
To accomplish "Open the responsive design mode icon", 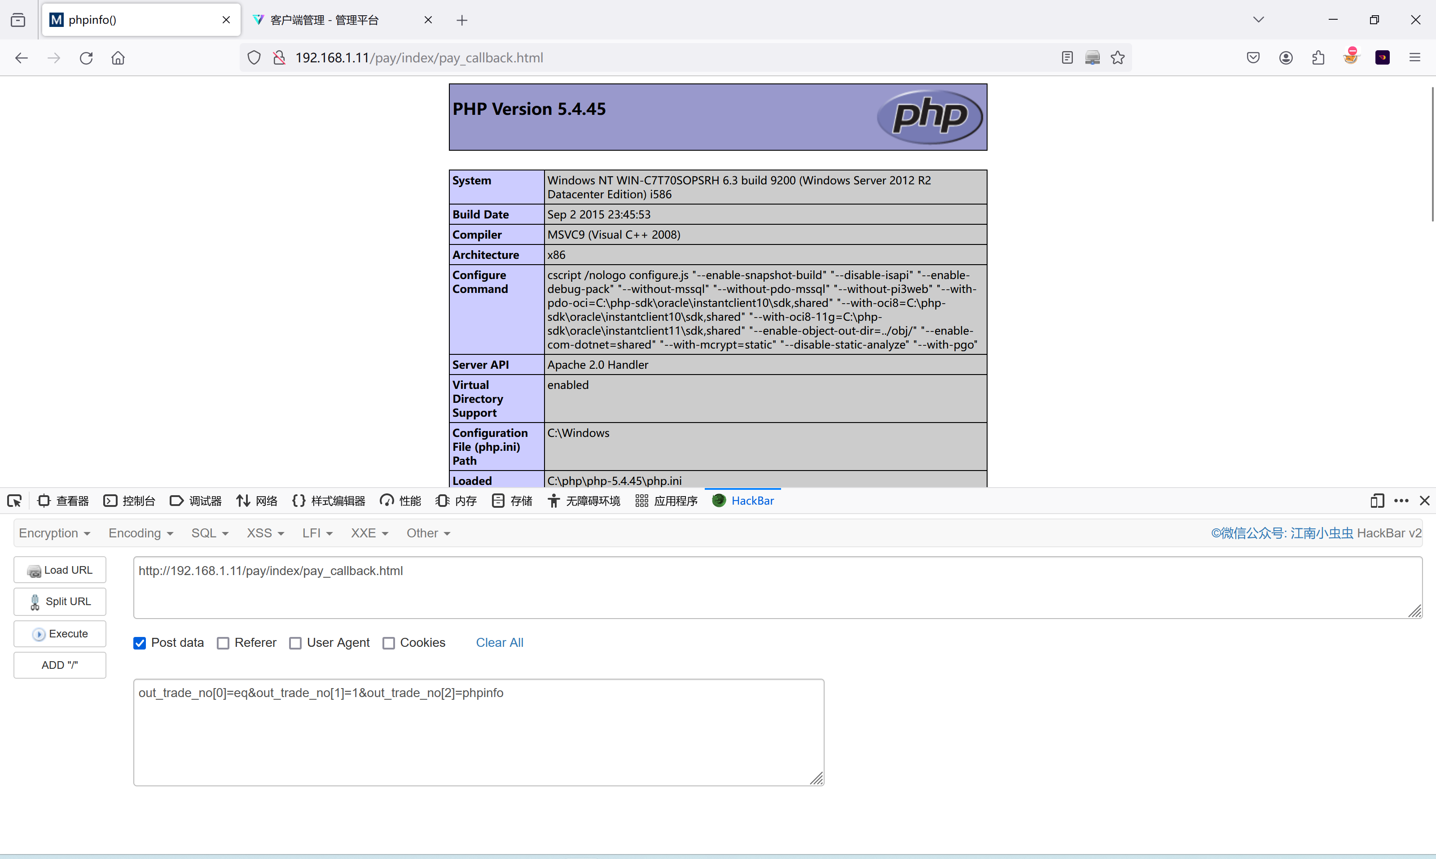I will click(x=1377, y=501).
